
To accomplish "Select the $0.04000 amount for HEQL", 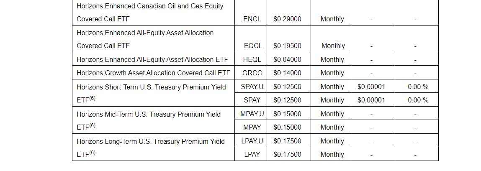I will pyautogui.click(x=287, y=59).
